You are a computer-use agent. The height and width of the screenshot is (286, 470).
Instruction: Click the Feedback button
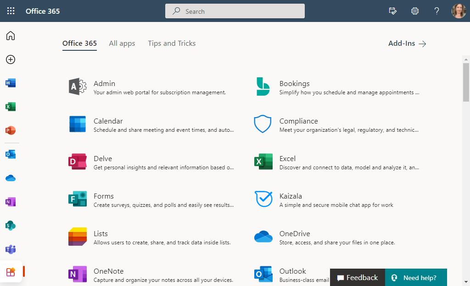(x=357, y=278)
